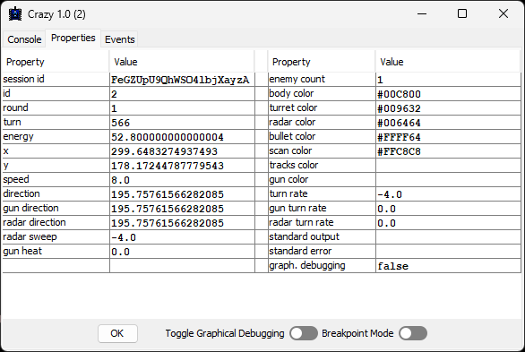Click the round value 1 cell
Screen dimensions: 525x352
click(182, 108)
